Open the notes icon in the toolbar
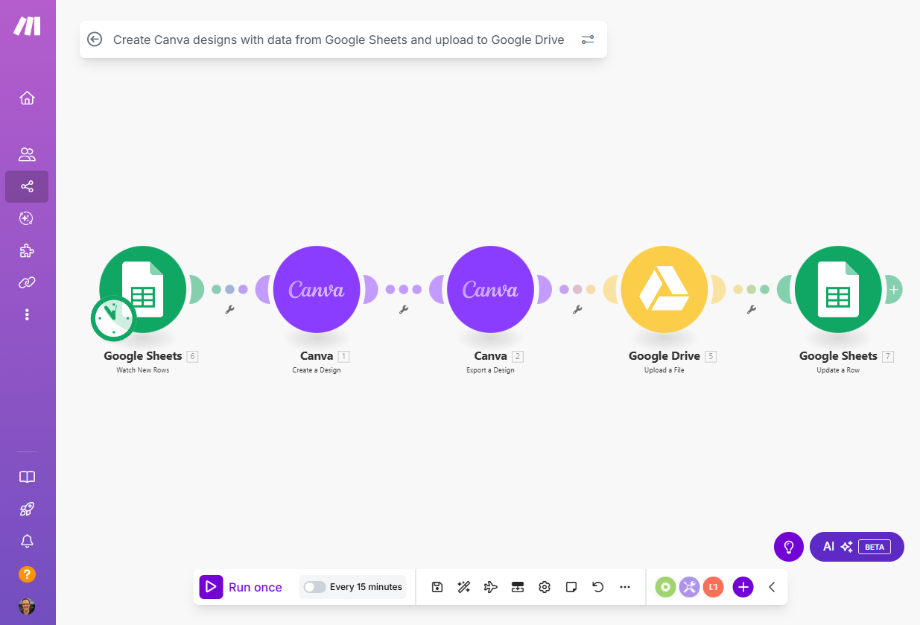 pyautogui.click(x=571, y=587)
